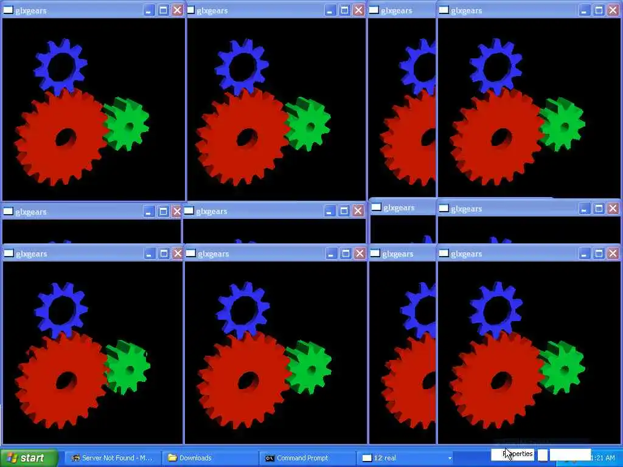
Task: Open system menu icon of bottom-right glxgears window
Action: [444, 254]
